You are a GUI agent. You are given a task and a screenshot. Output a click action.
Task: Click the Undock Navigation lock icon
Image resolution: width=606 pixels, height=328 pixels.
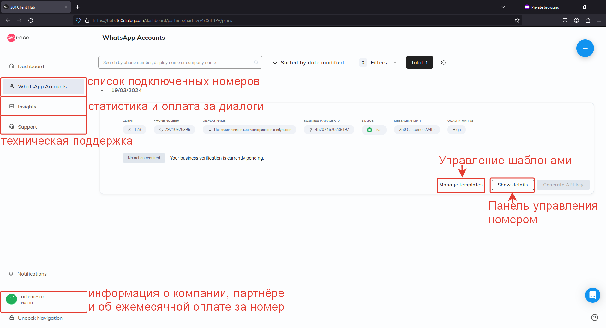[x=12, y=318]
